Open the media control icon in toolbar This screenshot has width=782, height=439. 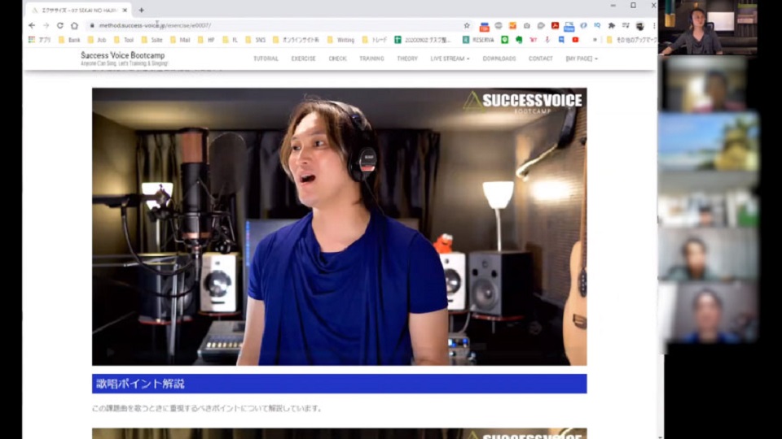626,25
